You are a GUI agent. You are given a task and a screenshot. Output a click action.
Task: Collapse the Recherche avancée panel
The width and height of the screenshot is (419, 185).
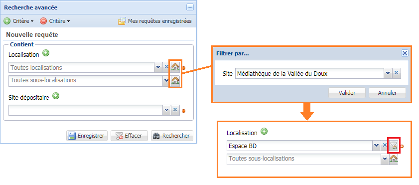(190, 7)
